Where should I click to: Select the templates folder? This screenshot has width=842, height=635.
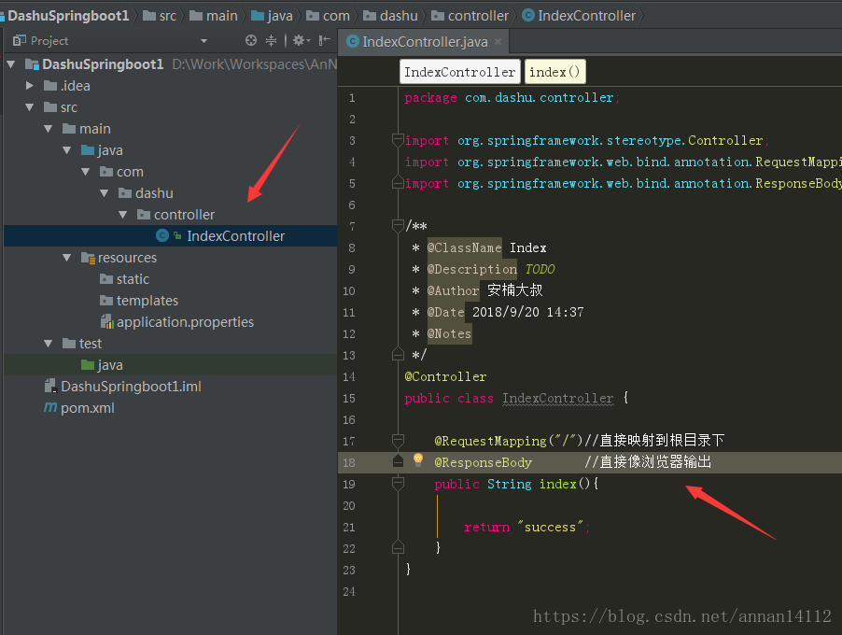coord(147,301)
